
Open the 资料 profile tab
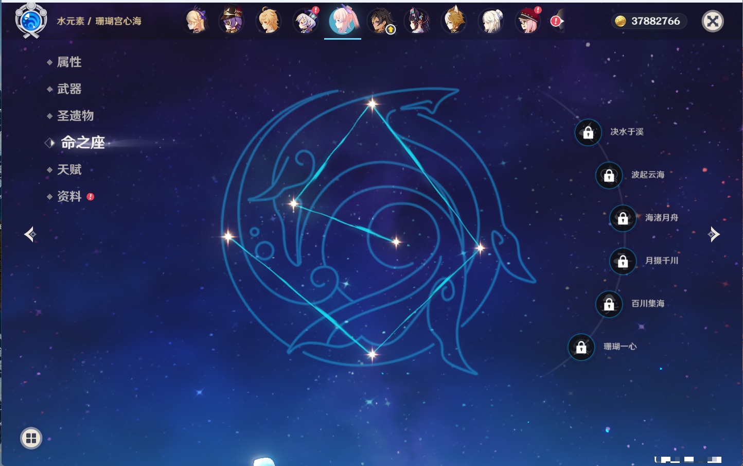click(69, 196)
